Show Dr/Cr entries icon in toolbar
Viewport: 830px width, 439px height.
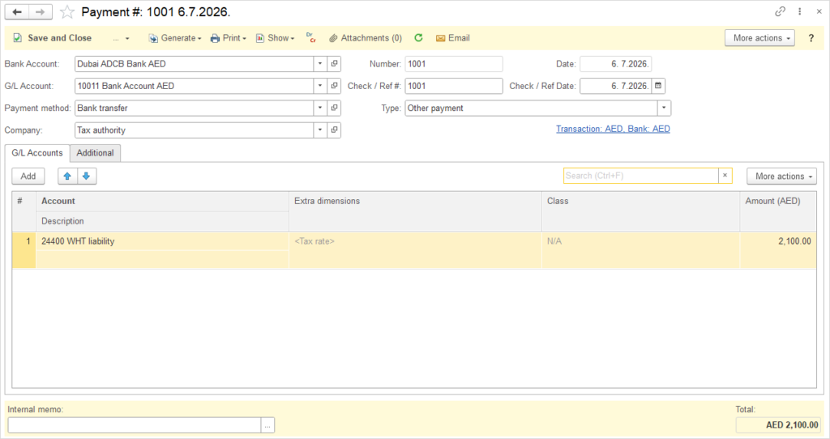coord(310,37)
